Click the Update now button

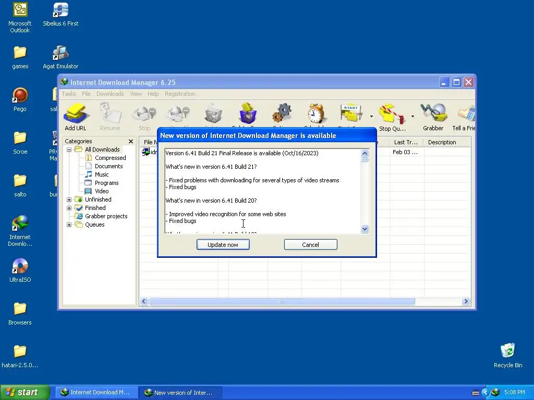[223, 245]
